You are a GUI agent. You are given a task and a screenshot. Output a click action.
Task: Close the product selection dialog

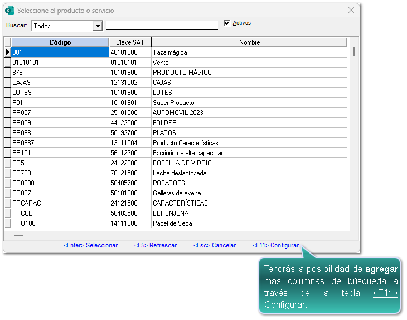pos(351,10)
